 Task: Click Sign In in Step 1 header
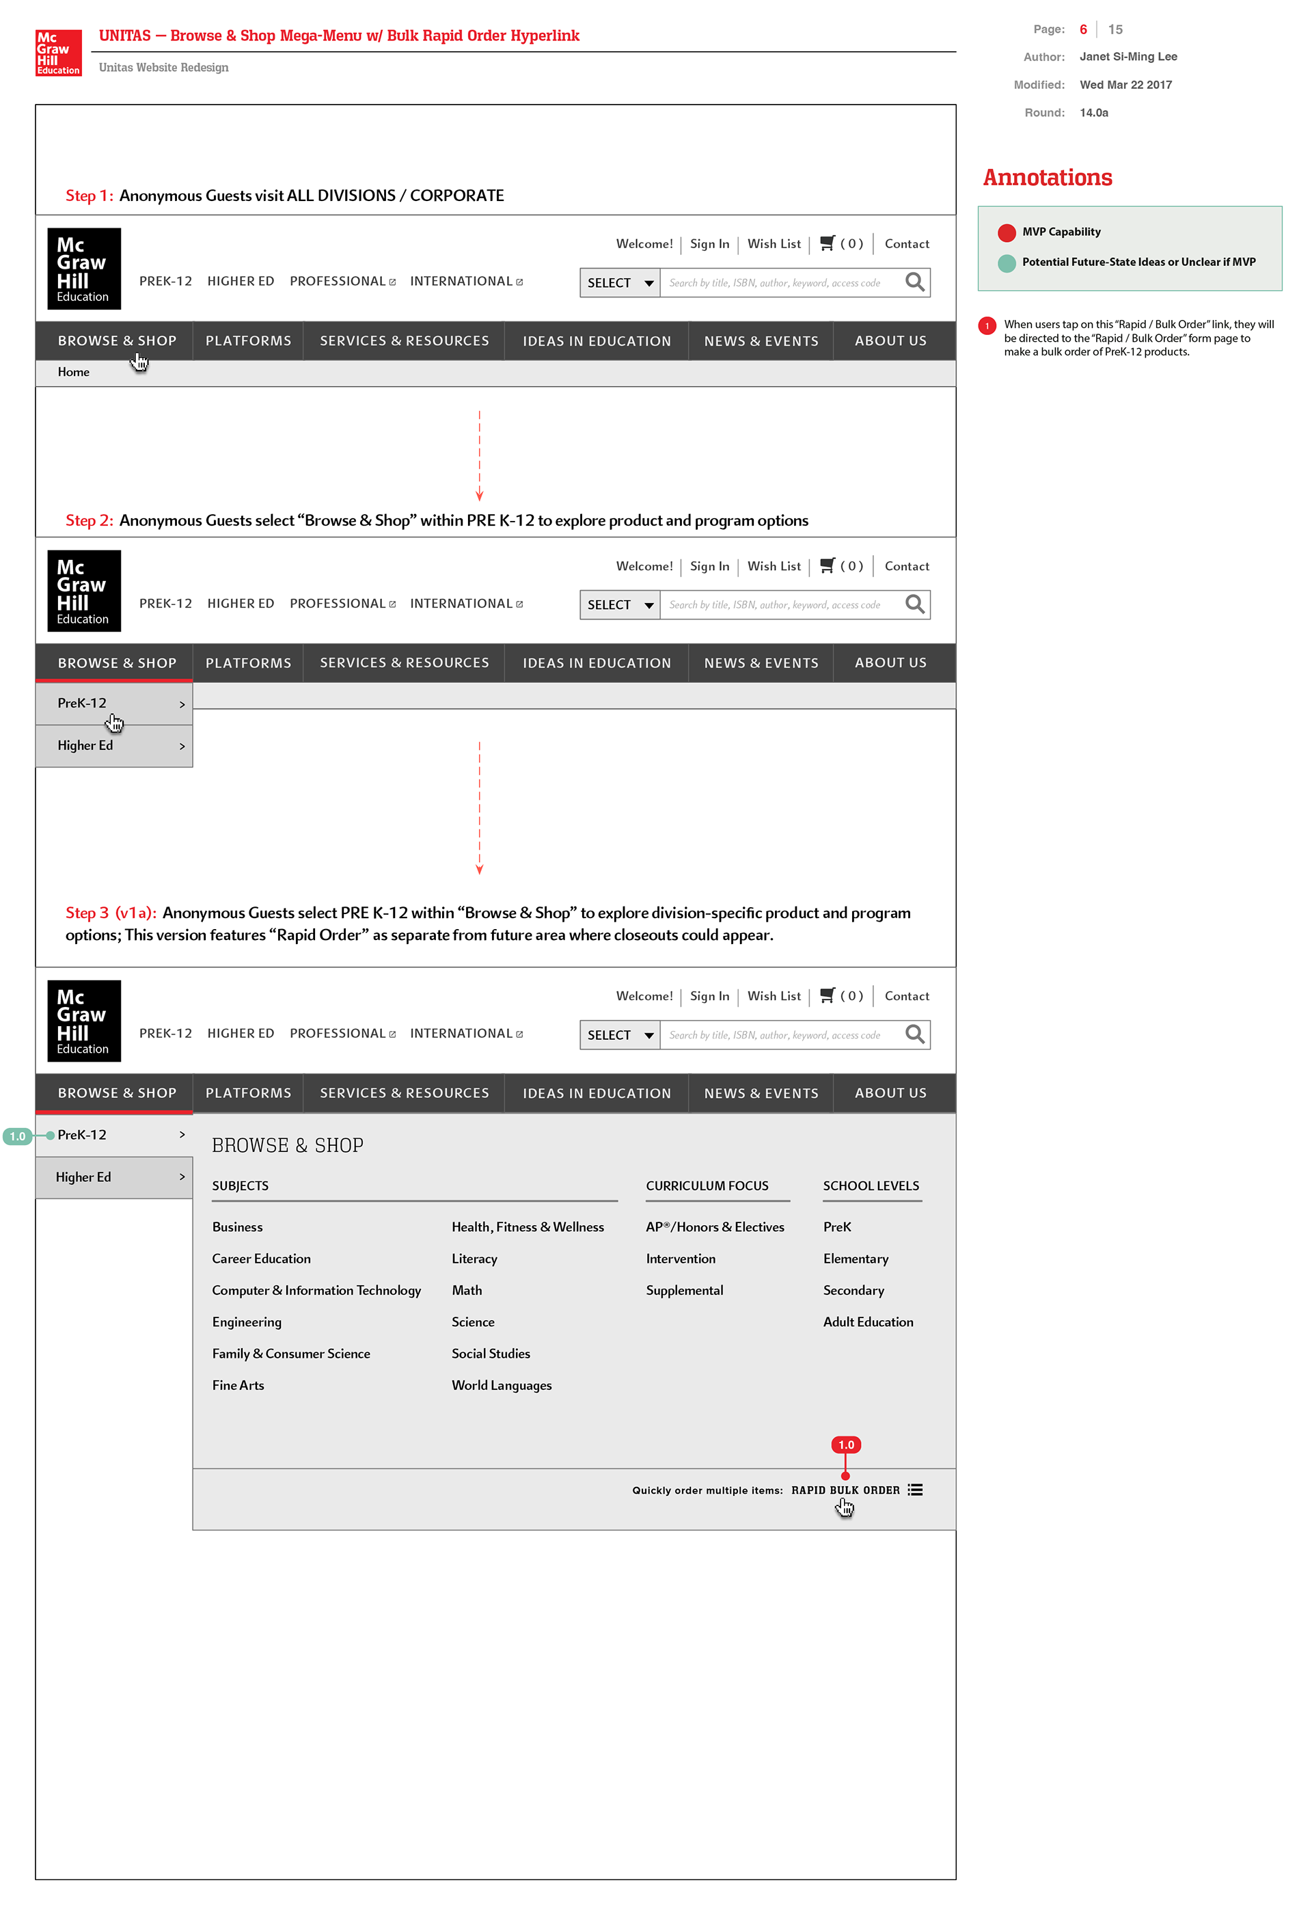click(709, 243)
